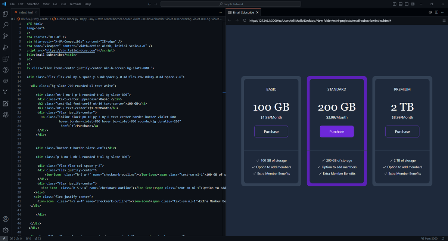Open the Terminal menu
The height and width of the screenshot is (241, 448).
click(x=75, y=4)
